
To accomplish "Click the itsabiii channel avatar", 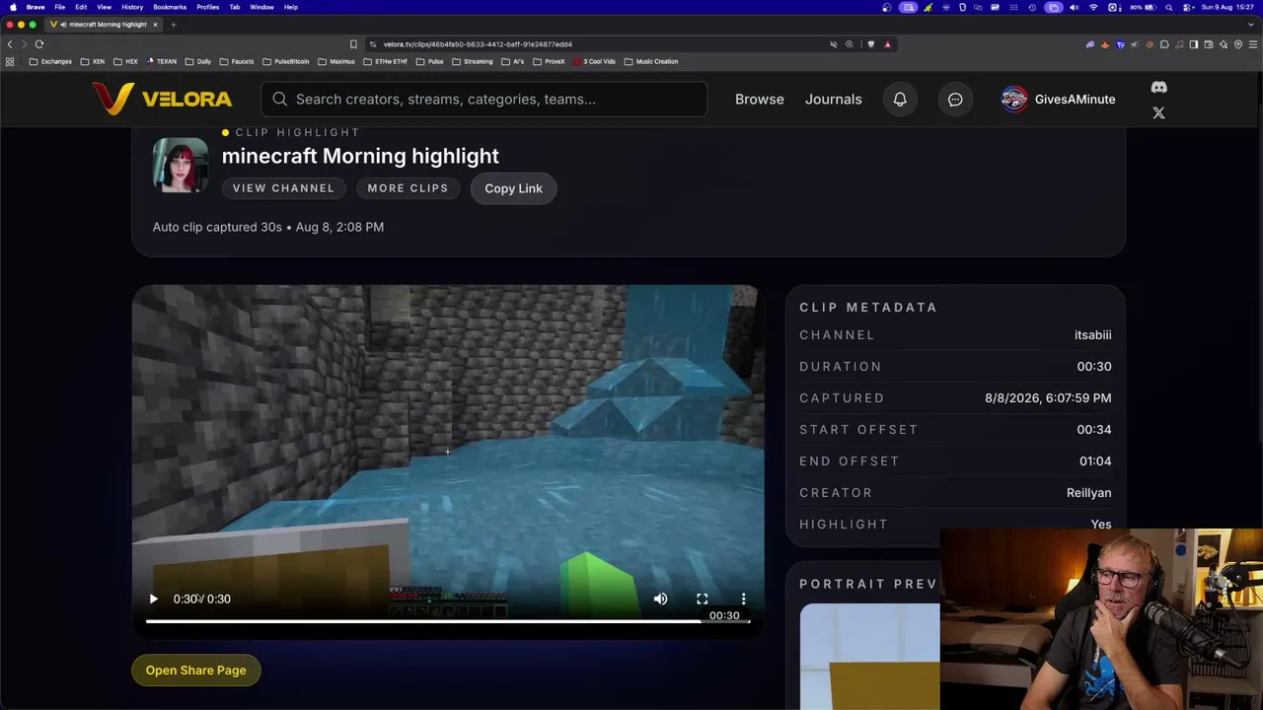I will pyautogui.click(x=181, y=165).
